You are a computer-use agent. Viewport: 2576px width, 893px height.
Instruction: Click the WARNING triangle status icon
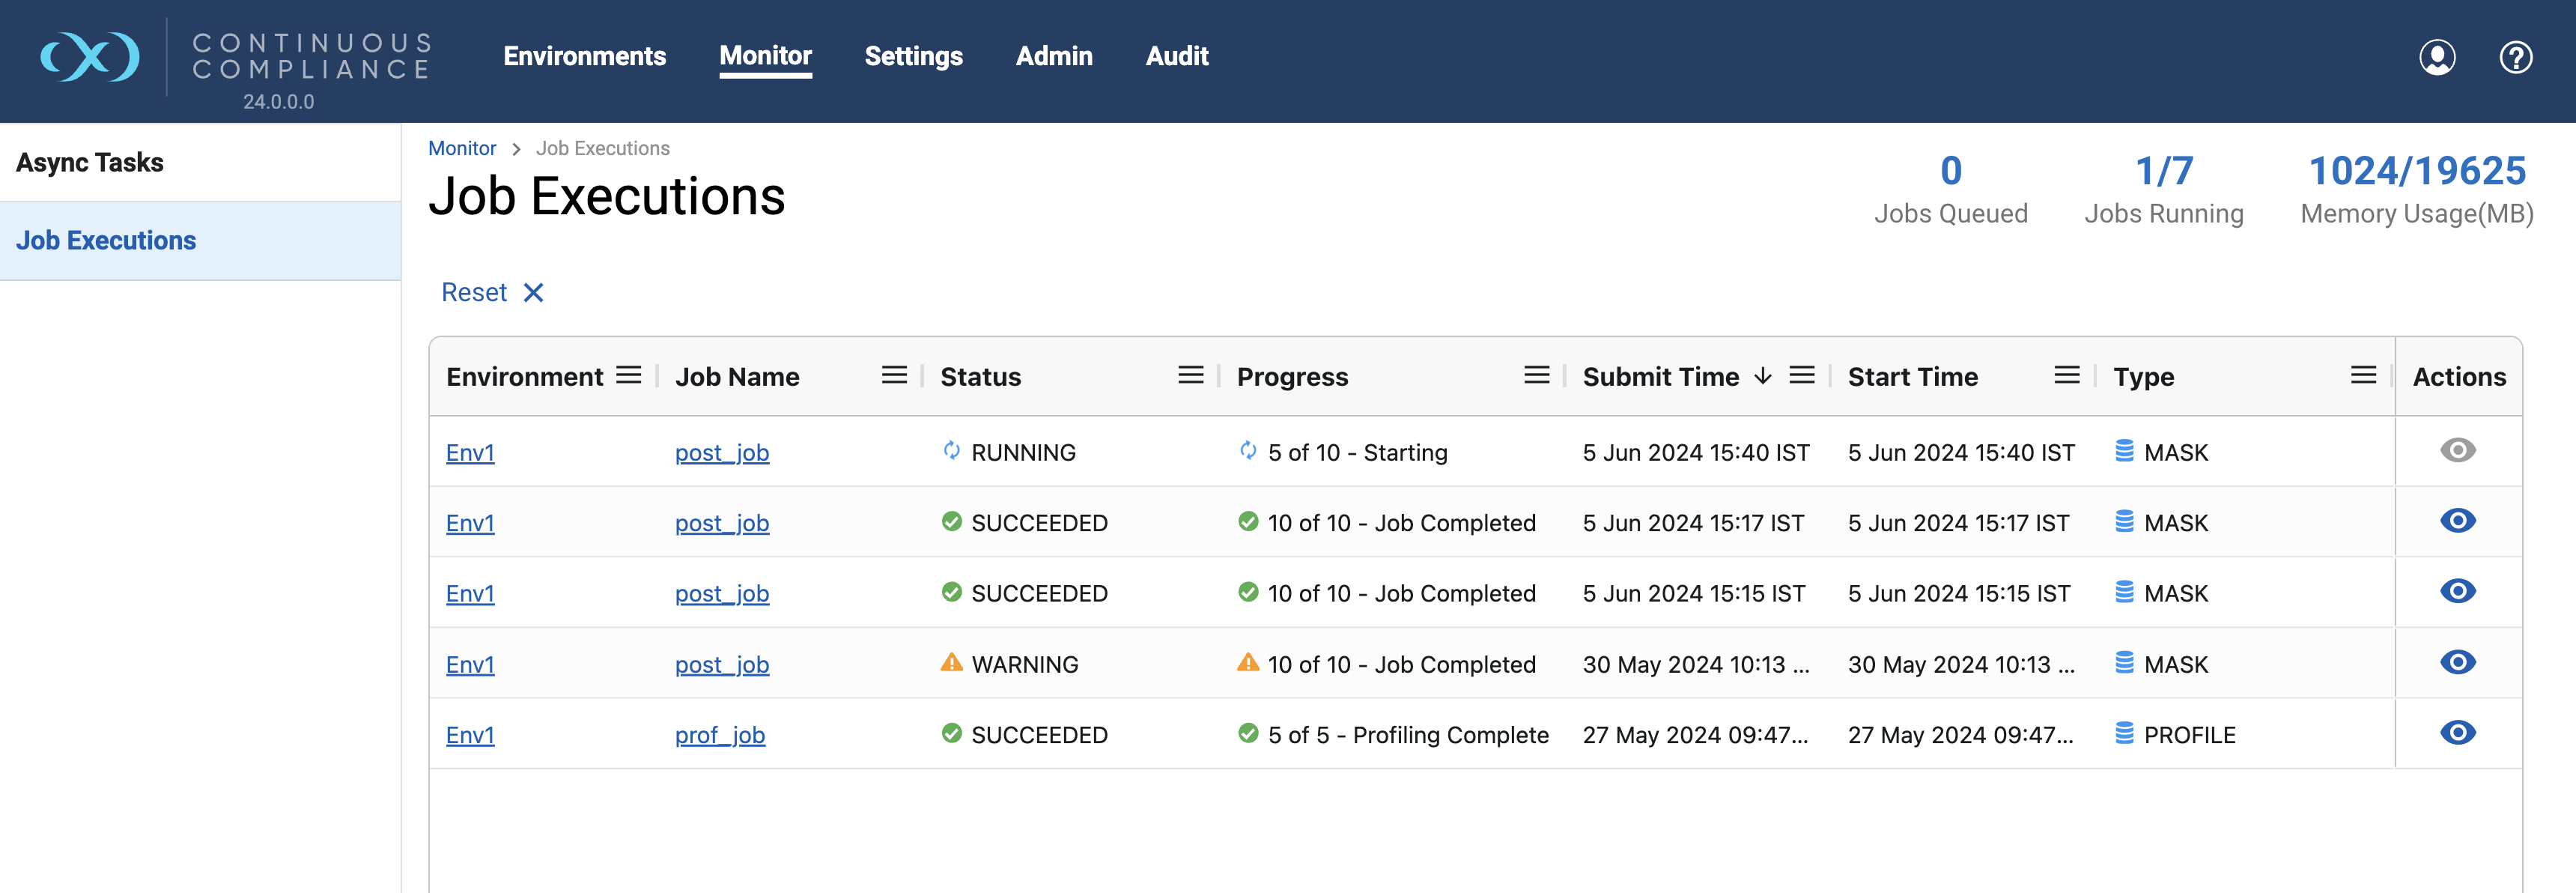click(x=951, y=663)
